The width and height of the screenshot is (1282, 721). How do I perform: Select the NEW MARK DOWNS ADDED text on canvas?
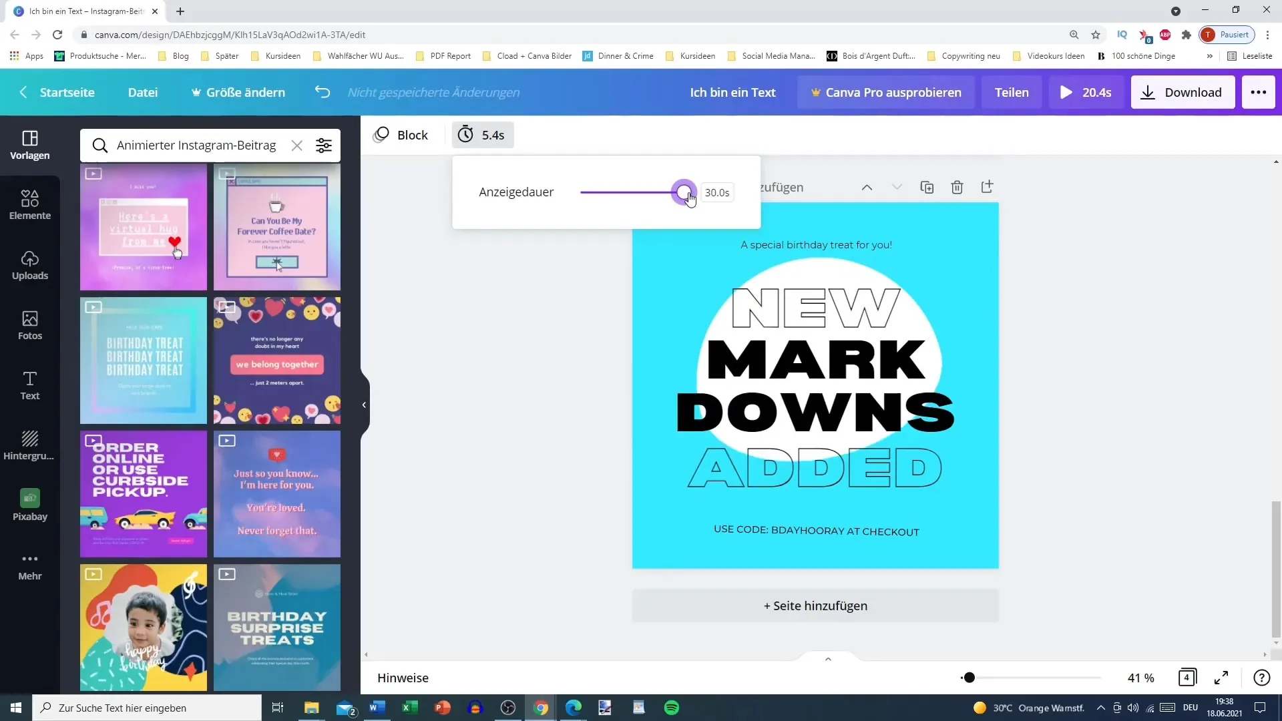pos(816,387)
